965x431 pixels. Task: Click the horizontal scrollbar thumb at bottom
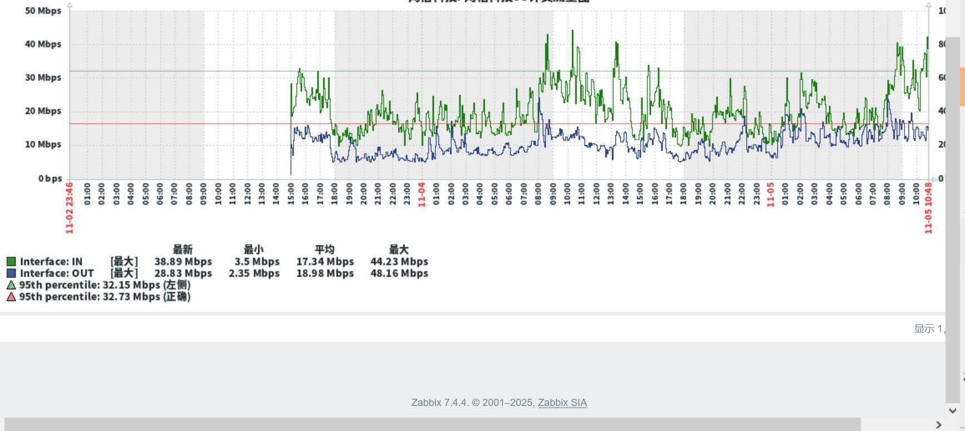(x=432, y=425)
